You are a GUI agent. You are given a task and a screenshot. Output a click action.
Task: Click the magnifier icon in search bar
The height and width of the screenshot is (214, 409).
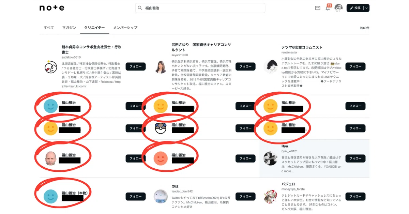[x=140, y=8]
